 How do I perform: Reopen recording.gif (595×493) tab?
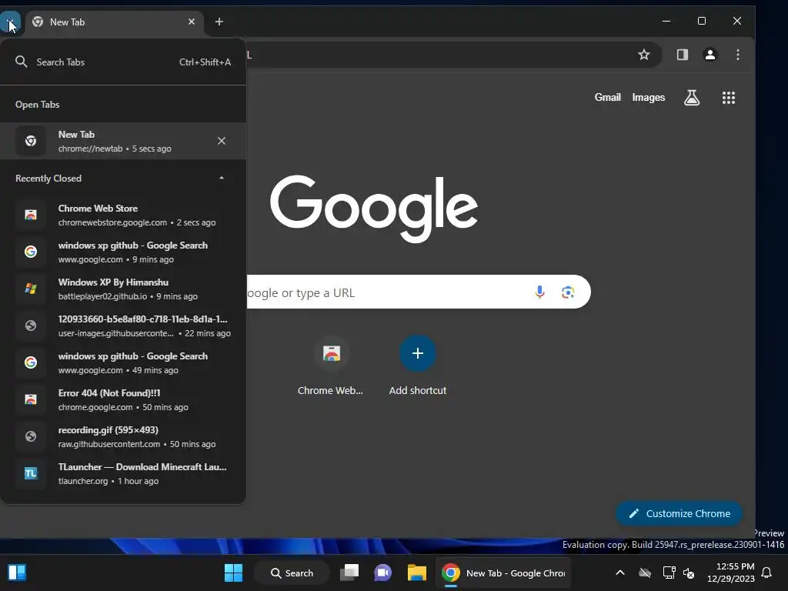coord(123,437)
